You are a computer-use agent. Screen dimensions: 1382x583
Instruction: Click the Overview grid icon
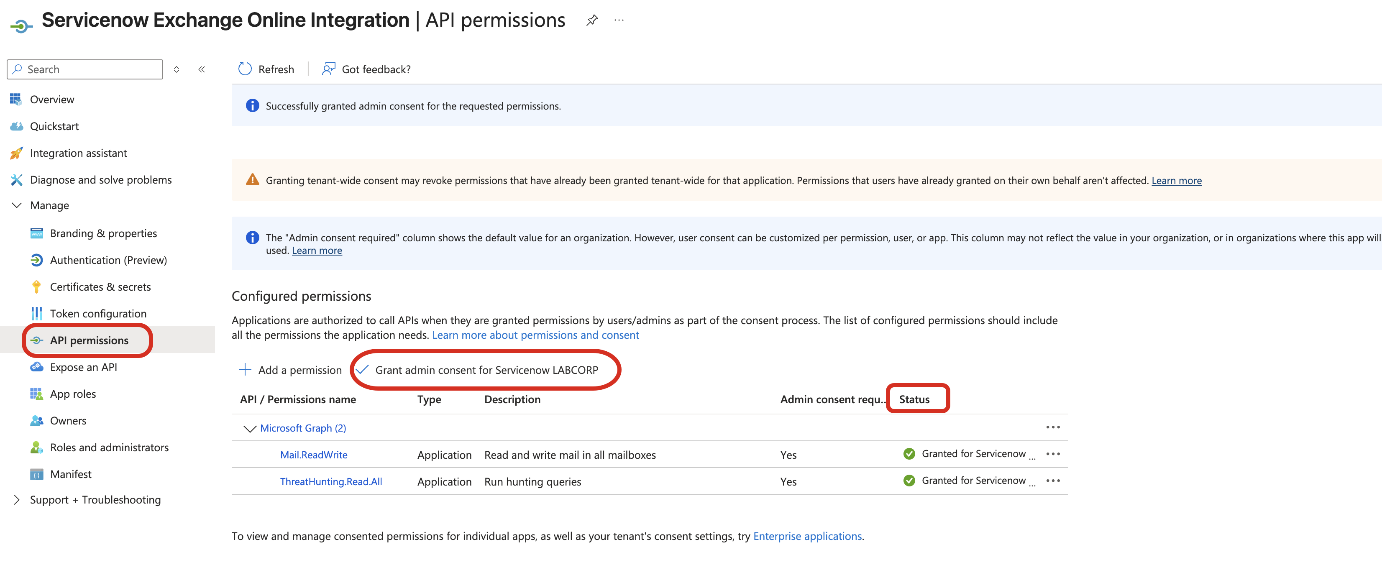coord(16,99)
